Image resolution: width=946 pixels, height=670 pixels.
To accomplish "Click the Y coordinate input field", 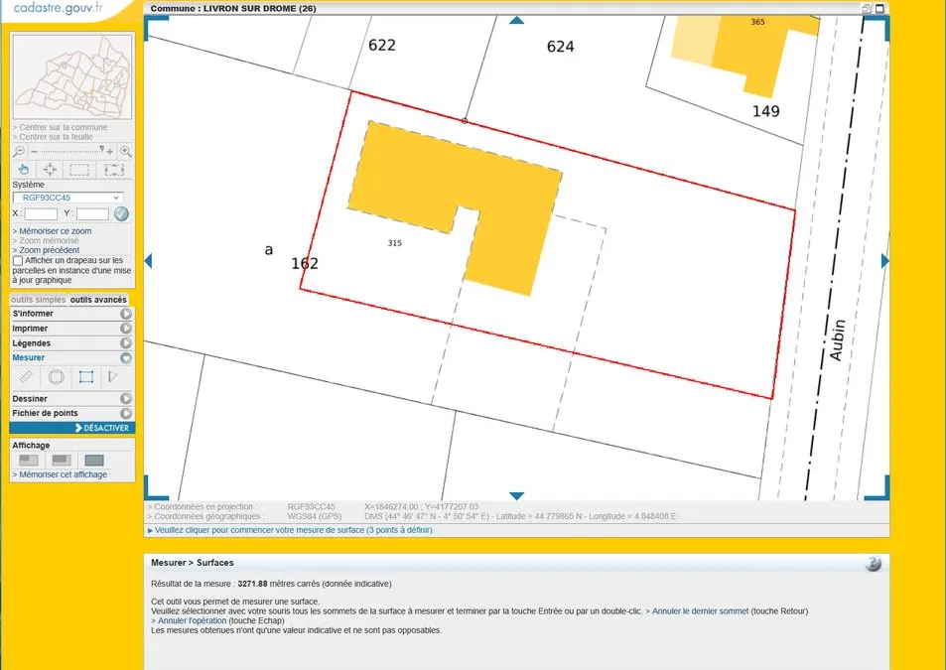I will coord(92,214).
